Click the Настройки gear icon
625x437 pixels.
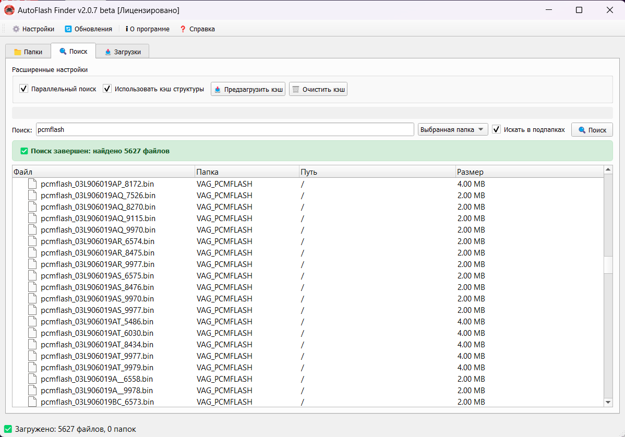tap(16, 29)
